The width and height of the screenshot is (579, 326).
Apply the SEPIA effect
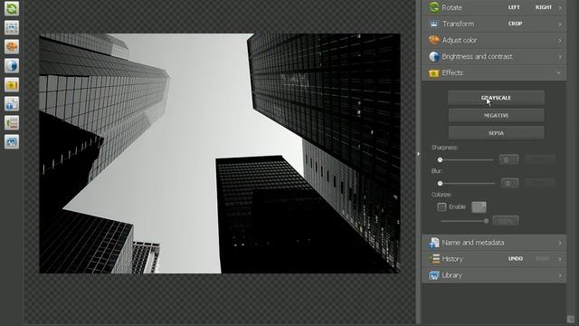pos(496,133)
